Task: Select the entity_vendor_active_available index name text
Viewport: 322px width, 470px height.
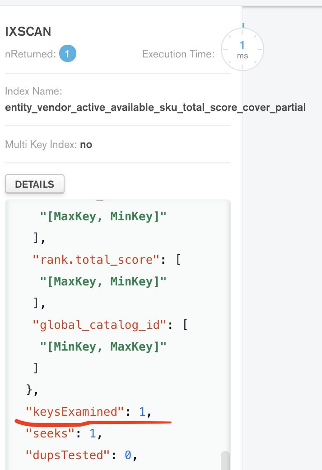Action: [155, 108]
